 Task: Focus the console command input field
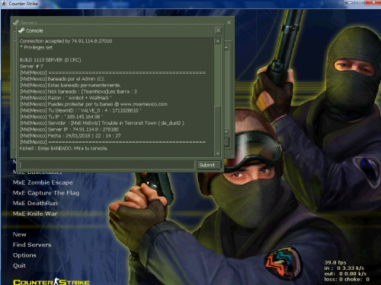[x=107, y=165]
